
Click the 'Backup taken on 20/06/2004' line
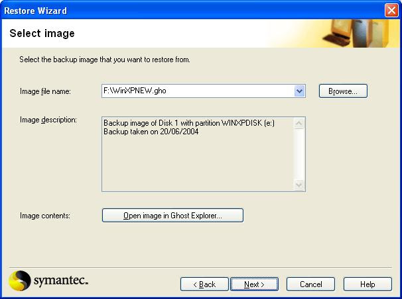pyautogui.click(x=151, y=132)
